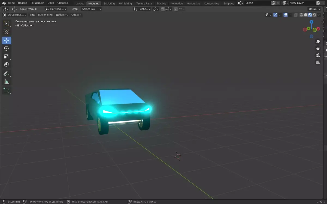Screen dimensions: 327x204
Task: Toggle viewport gizmos display
Action: 275,15
